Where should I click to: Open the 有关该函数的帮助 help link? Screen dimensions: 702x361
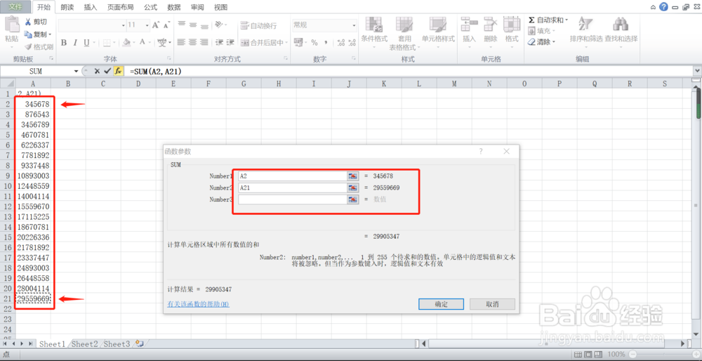coord(199,304)
